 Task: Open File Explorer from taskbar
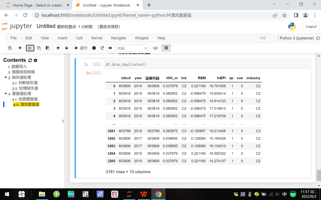coord(42,194)
